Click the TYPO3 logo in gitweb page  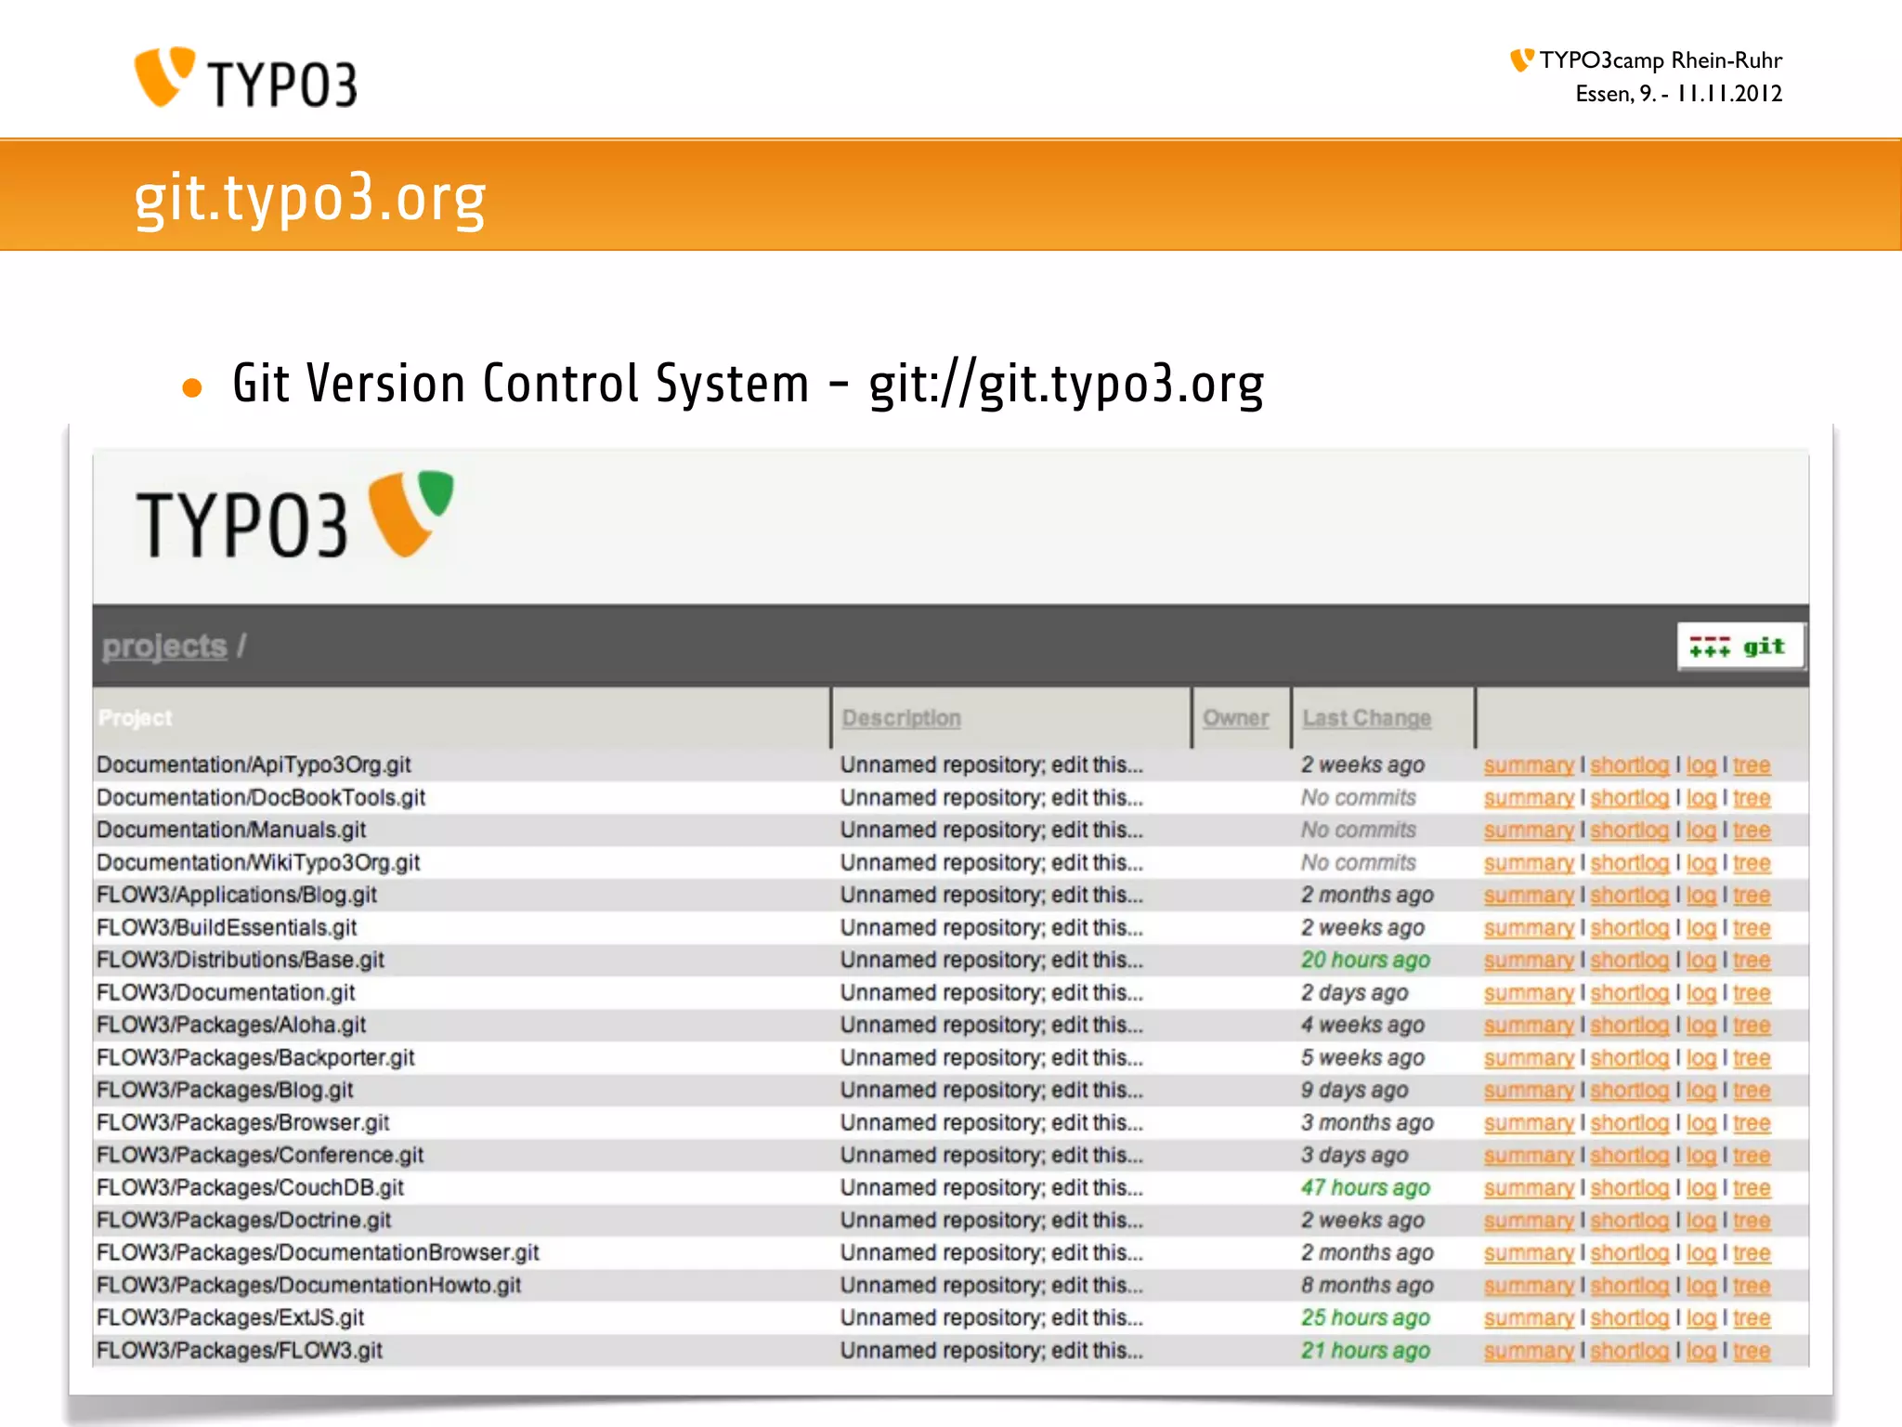point(295,517)
